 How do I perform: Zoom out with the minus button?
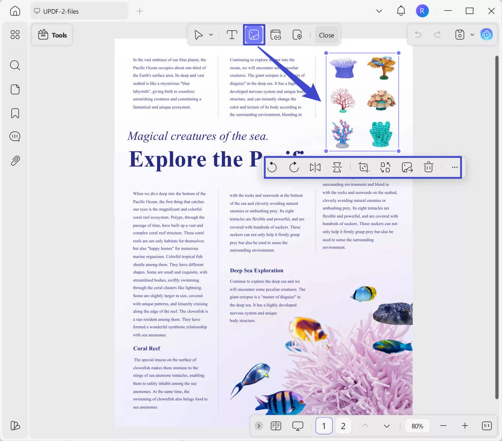click(x=443, y=426)
